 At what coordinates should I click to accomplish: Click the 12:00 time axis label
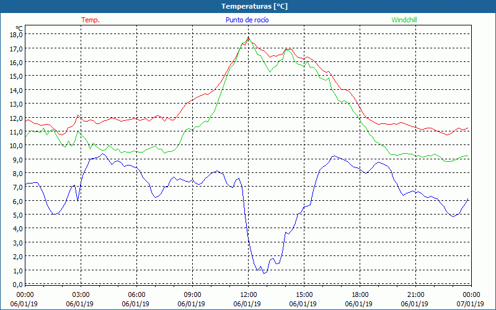pyautogui.click(x=249, y=295)
